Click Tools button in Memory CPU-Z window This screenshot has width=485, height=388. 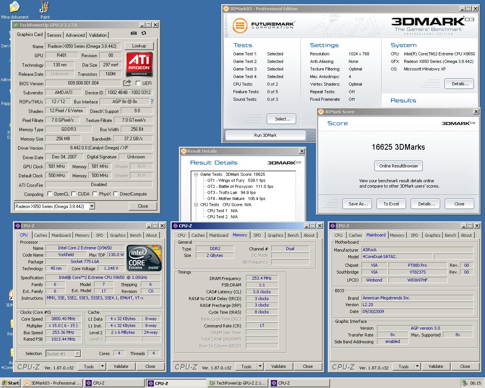pyautogui.click(x=246, y=366)
